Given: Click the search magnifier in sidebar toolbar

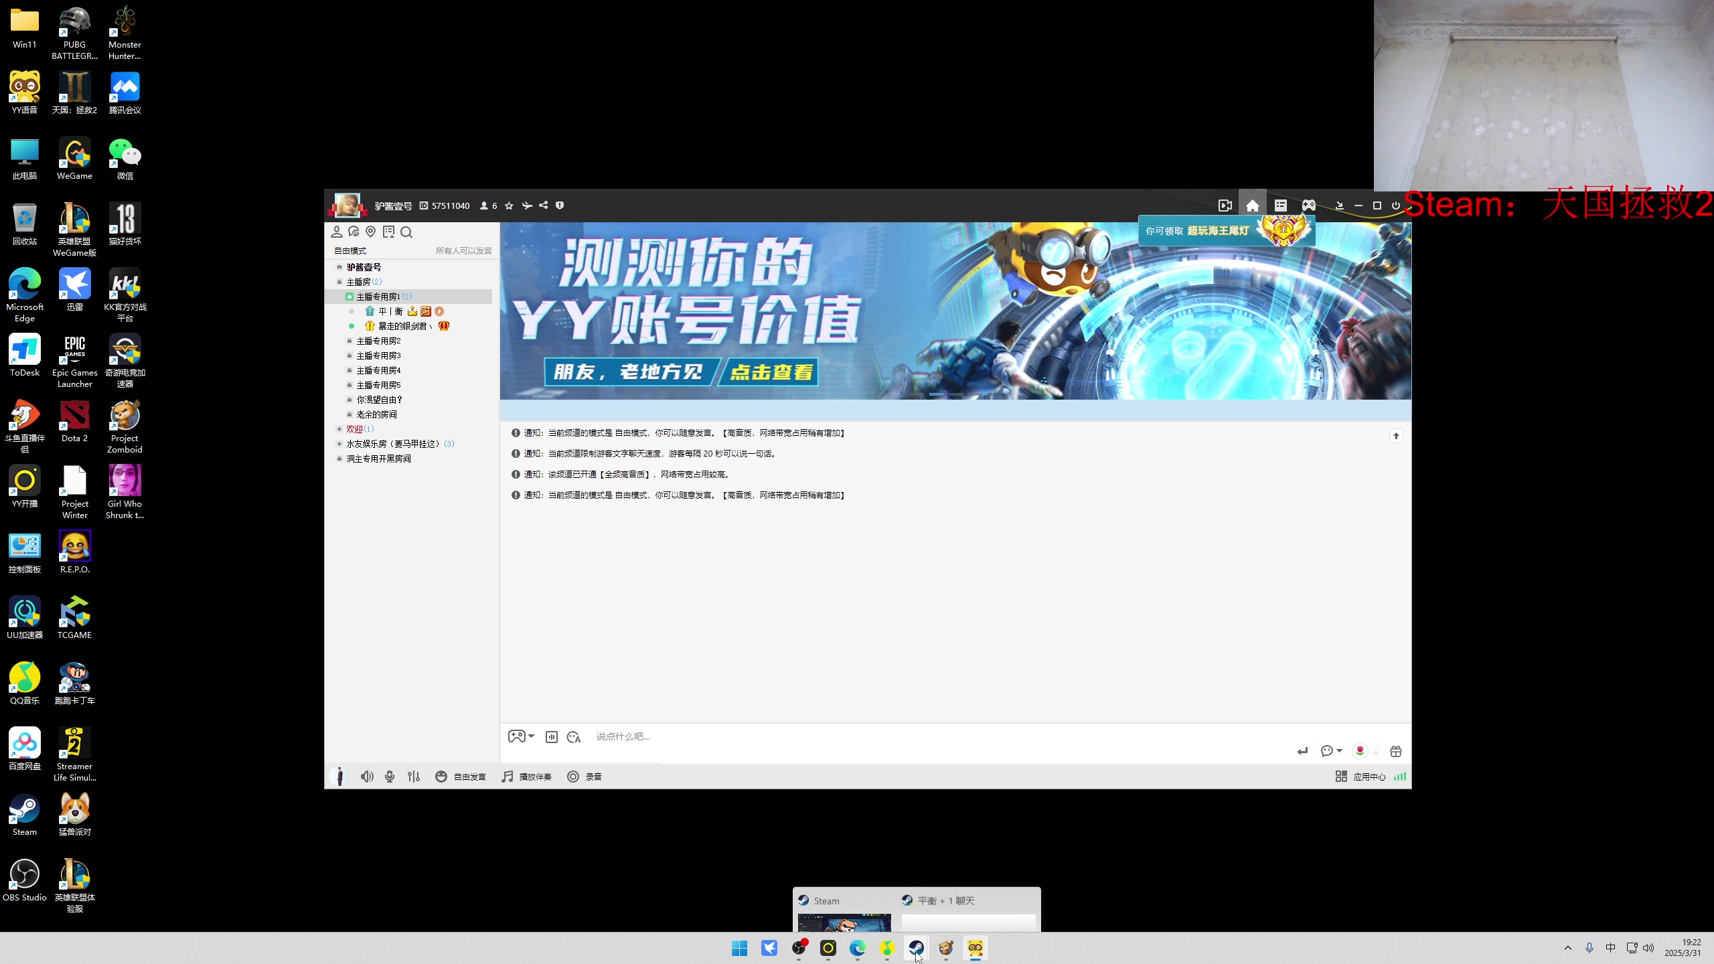Looking at the screenshot, I should pyautogui.click(x=406, y=232).
